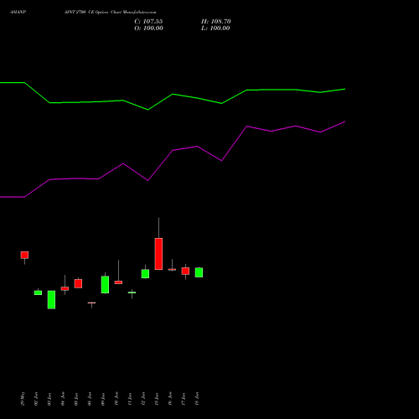Viewport: 419px width, 419px height.
Task: Select the 18 Jun date label
Action: pyautogui.click(x=197, y=399)
